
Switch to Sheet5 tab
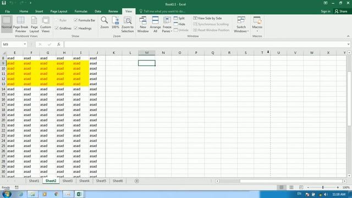[101, 181]
